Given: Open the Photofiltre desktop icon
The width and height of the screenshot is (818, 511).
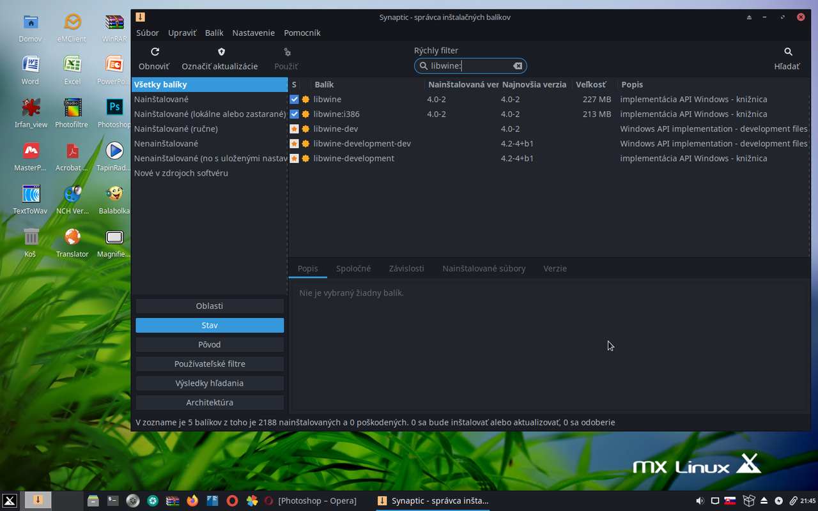Looking at the screenshot, I should click(x=72, y=113).
